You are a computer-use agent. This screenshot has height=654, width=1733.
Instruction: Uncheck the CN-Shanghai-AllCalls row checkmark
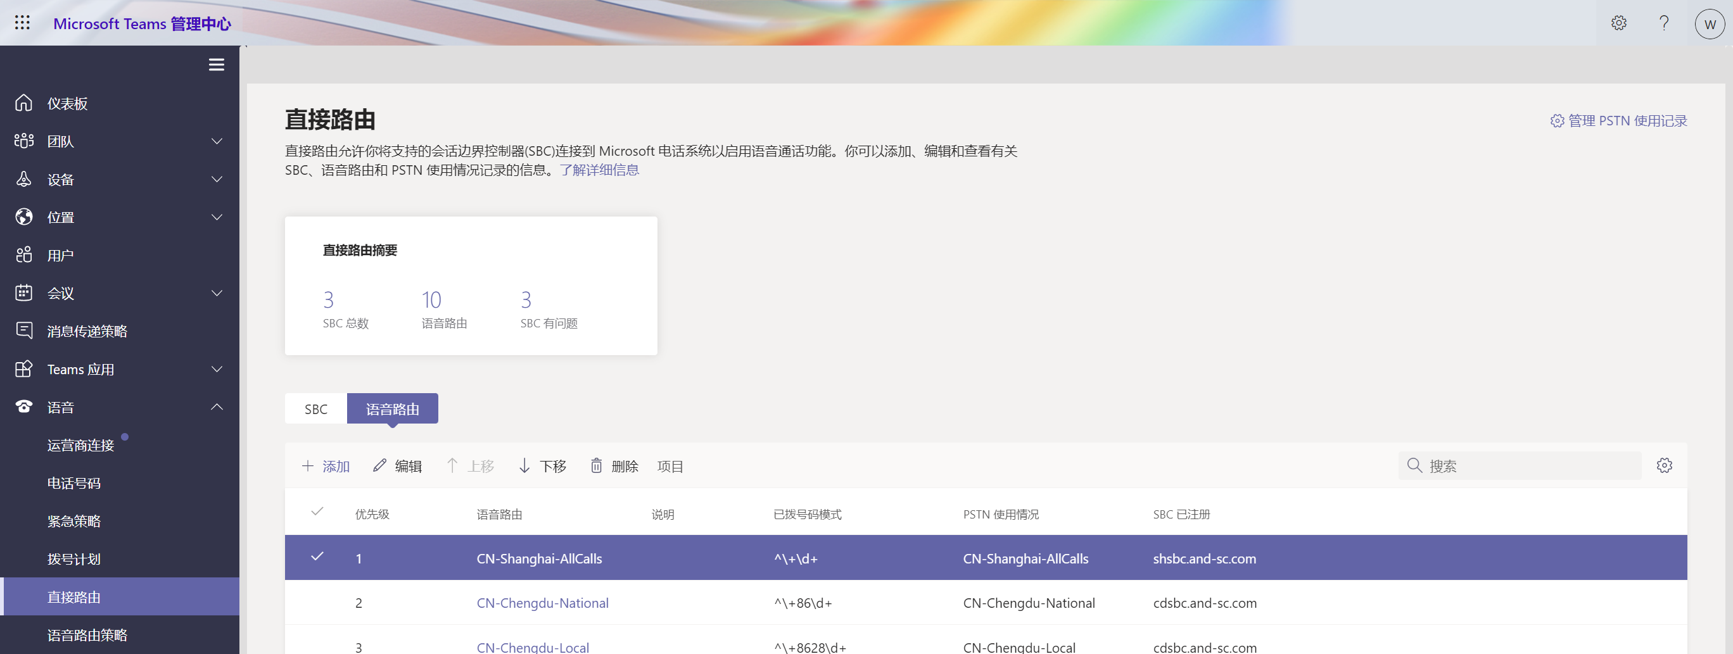[317, 557]
